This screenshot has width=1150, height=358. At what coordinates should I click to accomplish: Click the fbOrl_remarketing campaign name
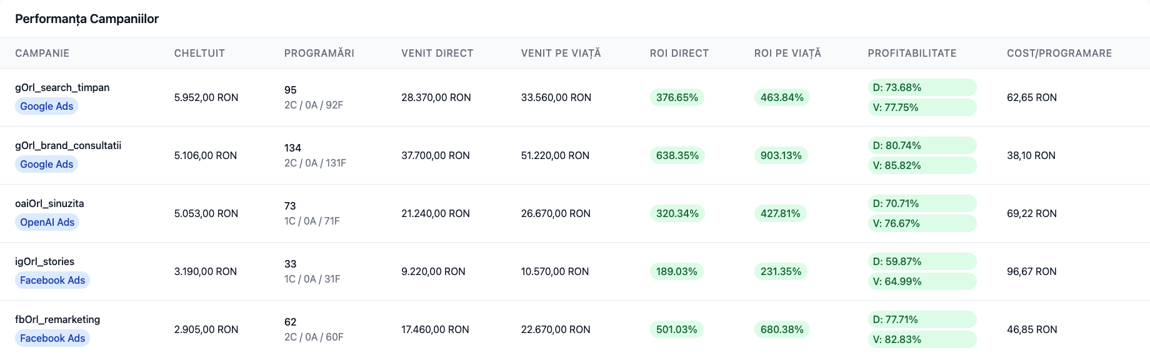57,319
